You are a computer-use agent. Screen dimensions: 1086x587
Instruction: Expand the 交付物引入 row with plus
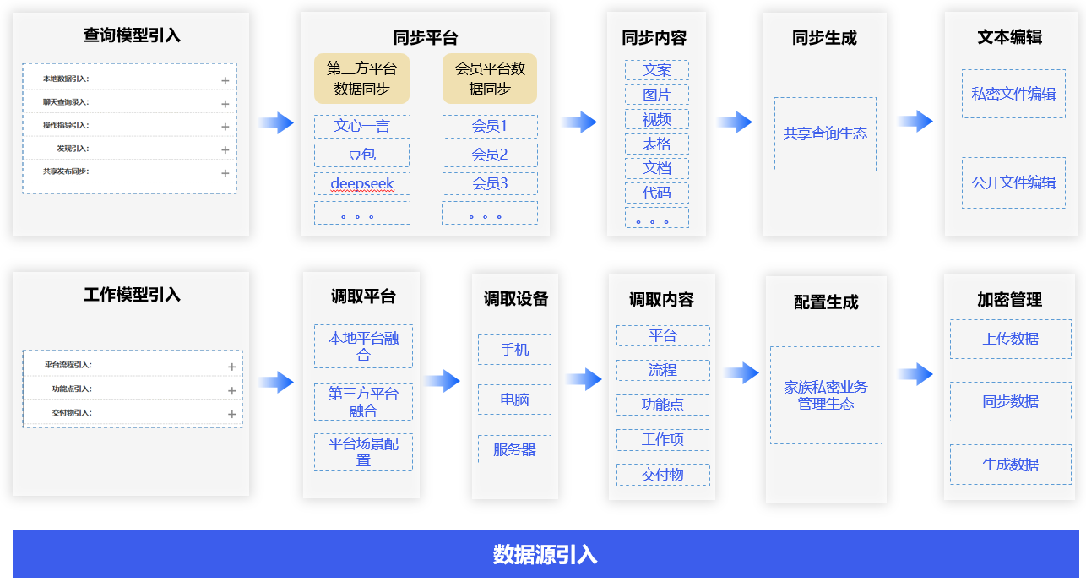231,414
